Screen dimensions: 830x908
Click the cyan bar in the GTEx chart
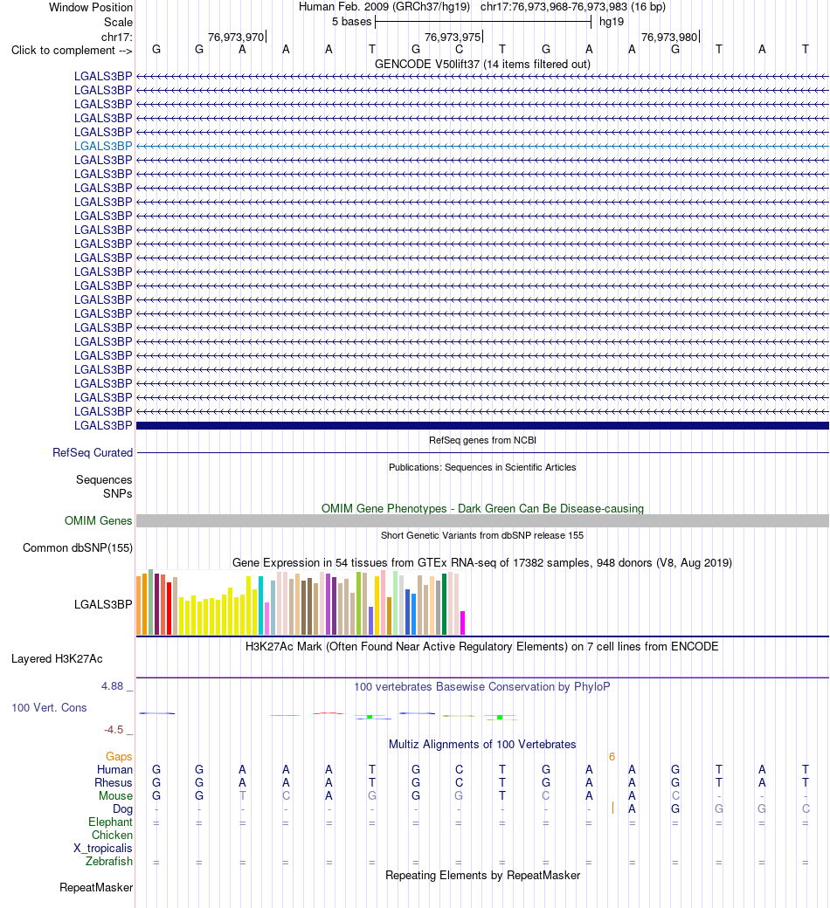point(261,606)
